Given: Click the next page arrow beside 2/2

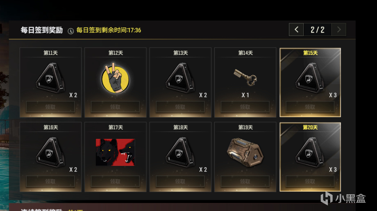Looking at the screenshot, I should [339, 29].
